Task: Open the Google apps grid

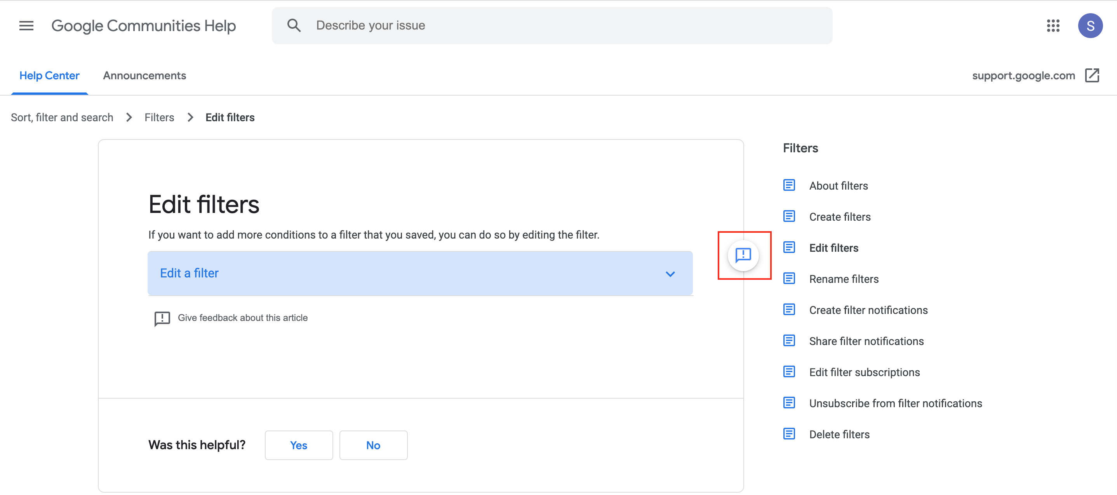Action: pyautogui.click(x=1053, y=26)
